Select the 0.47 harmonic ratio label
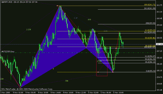 point(76,18)
